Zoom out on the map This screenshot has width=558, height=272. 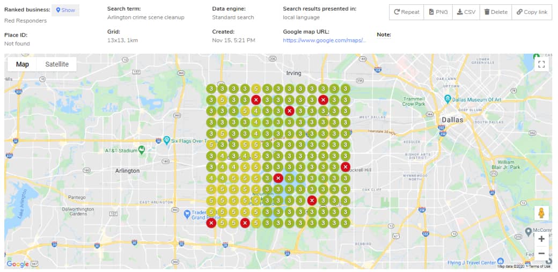coord(541,253)
